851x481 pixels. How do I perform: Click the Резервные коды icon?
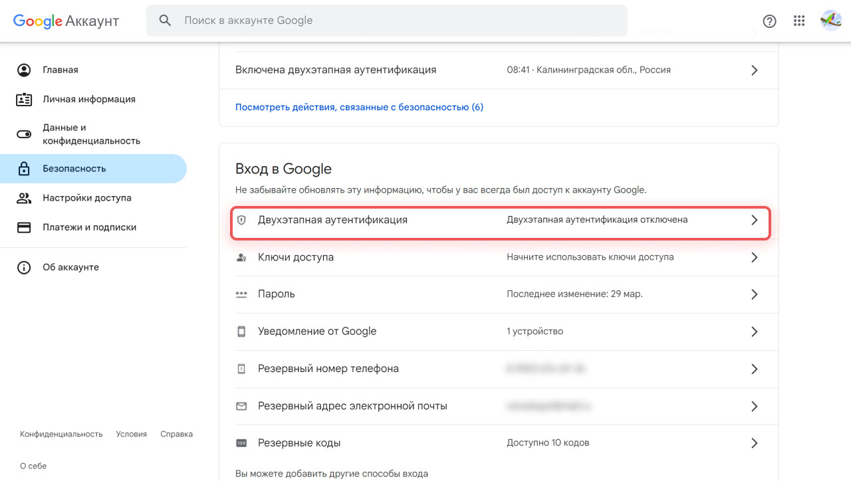pyautogui.click(x=241, y=443)
